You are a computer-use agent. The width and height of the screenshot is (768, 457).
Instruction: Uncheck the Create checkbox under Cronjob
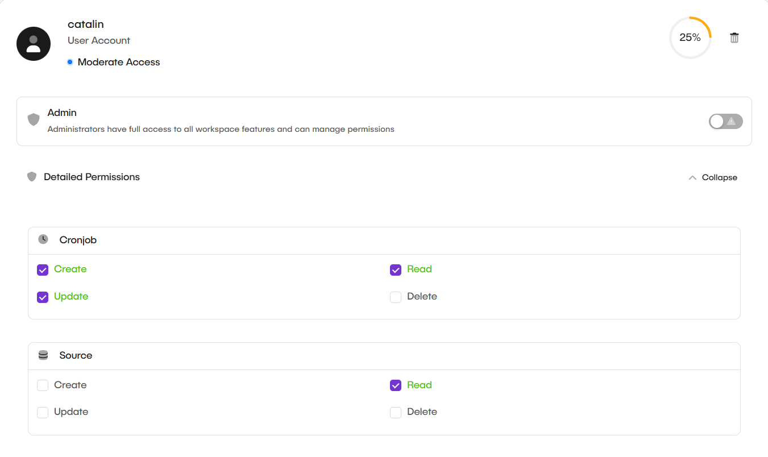pos(42,269)
